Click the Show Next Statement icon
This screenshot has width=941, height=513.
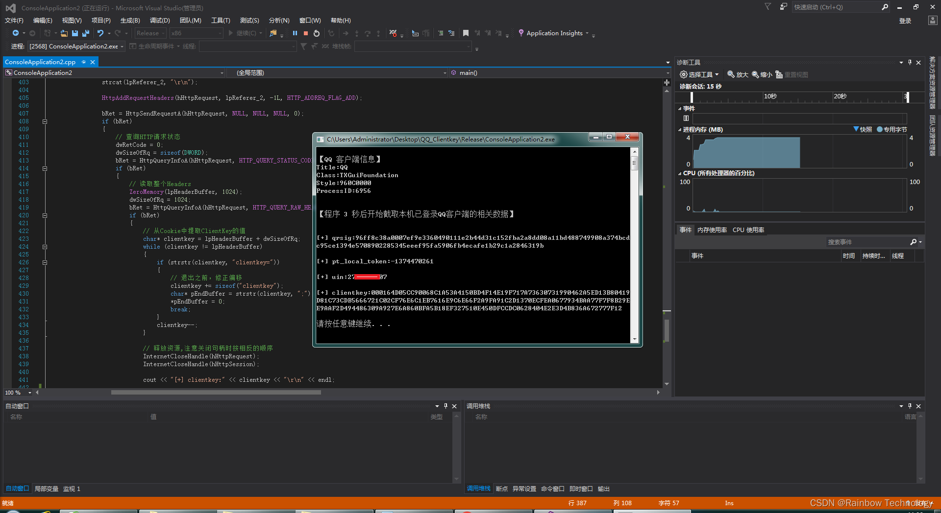coord(346,33)
